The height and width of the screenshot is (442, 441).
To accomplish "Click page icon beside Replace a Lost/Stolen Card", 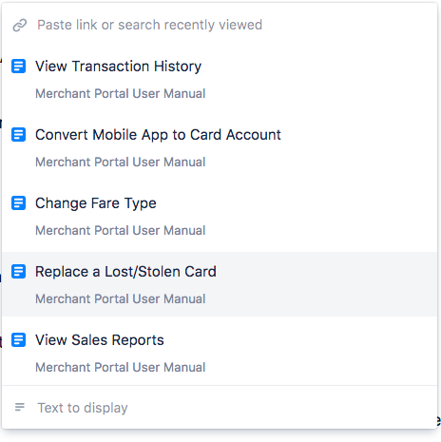I will 18,272.
